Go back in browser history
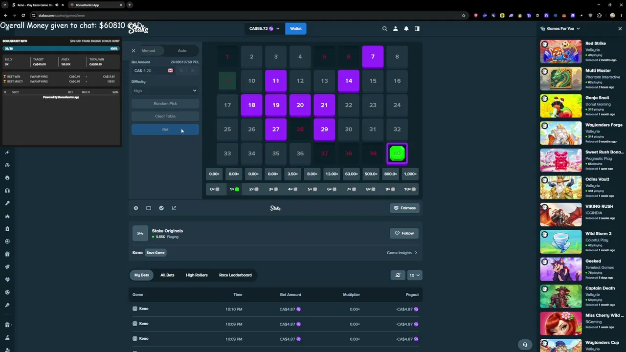The width and height of the screenshot is (626, 352). coord(5,15)
